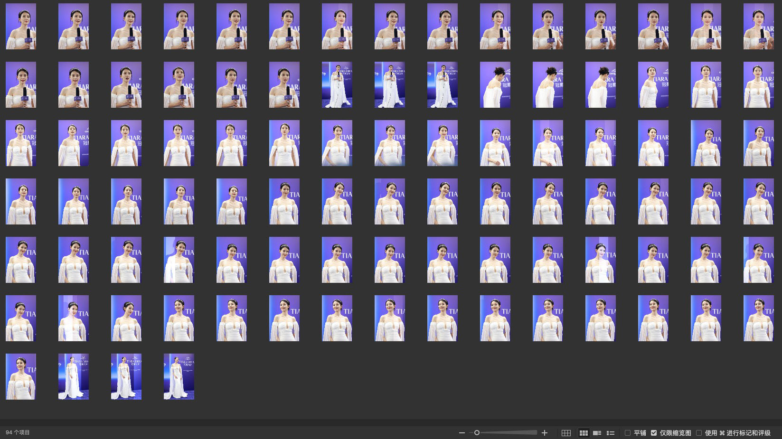
Task: Select the first thumbnail in the bottom row
Action: 21,376
